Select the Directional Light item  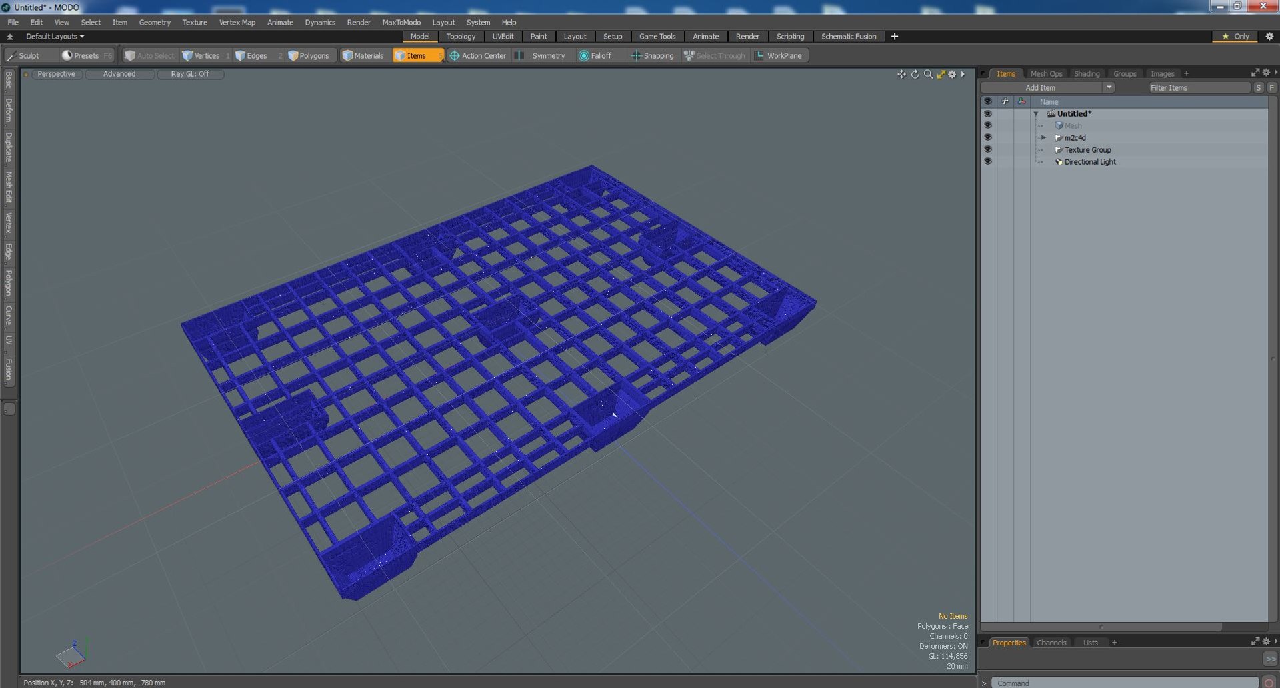coord(1089,162)
